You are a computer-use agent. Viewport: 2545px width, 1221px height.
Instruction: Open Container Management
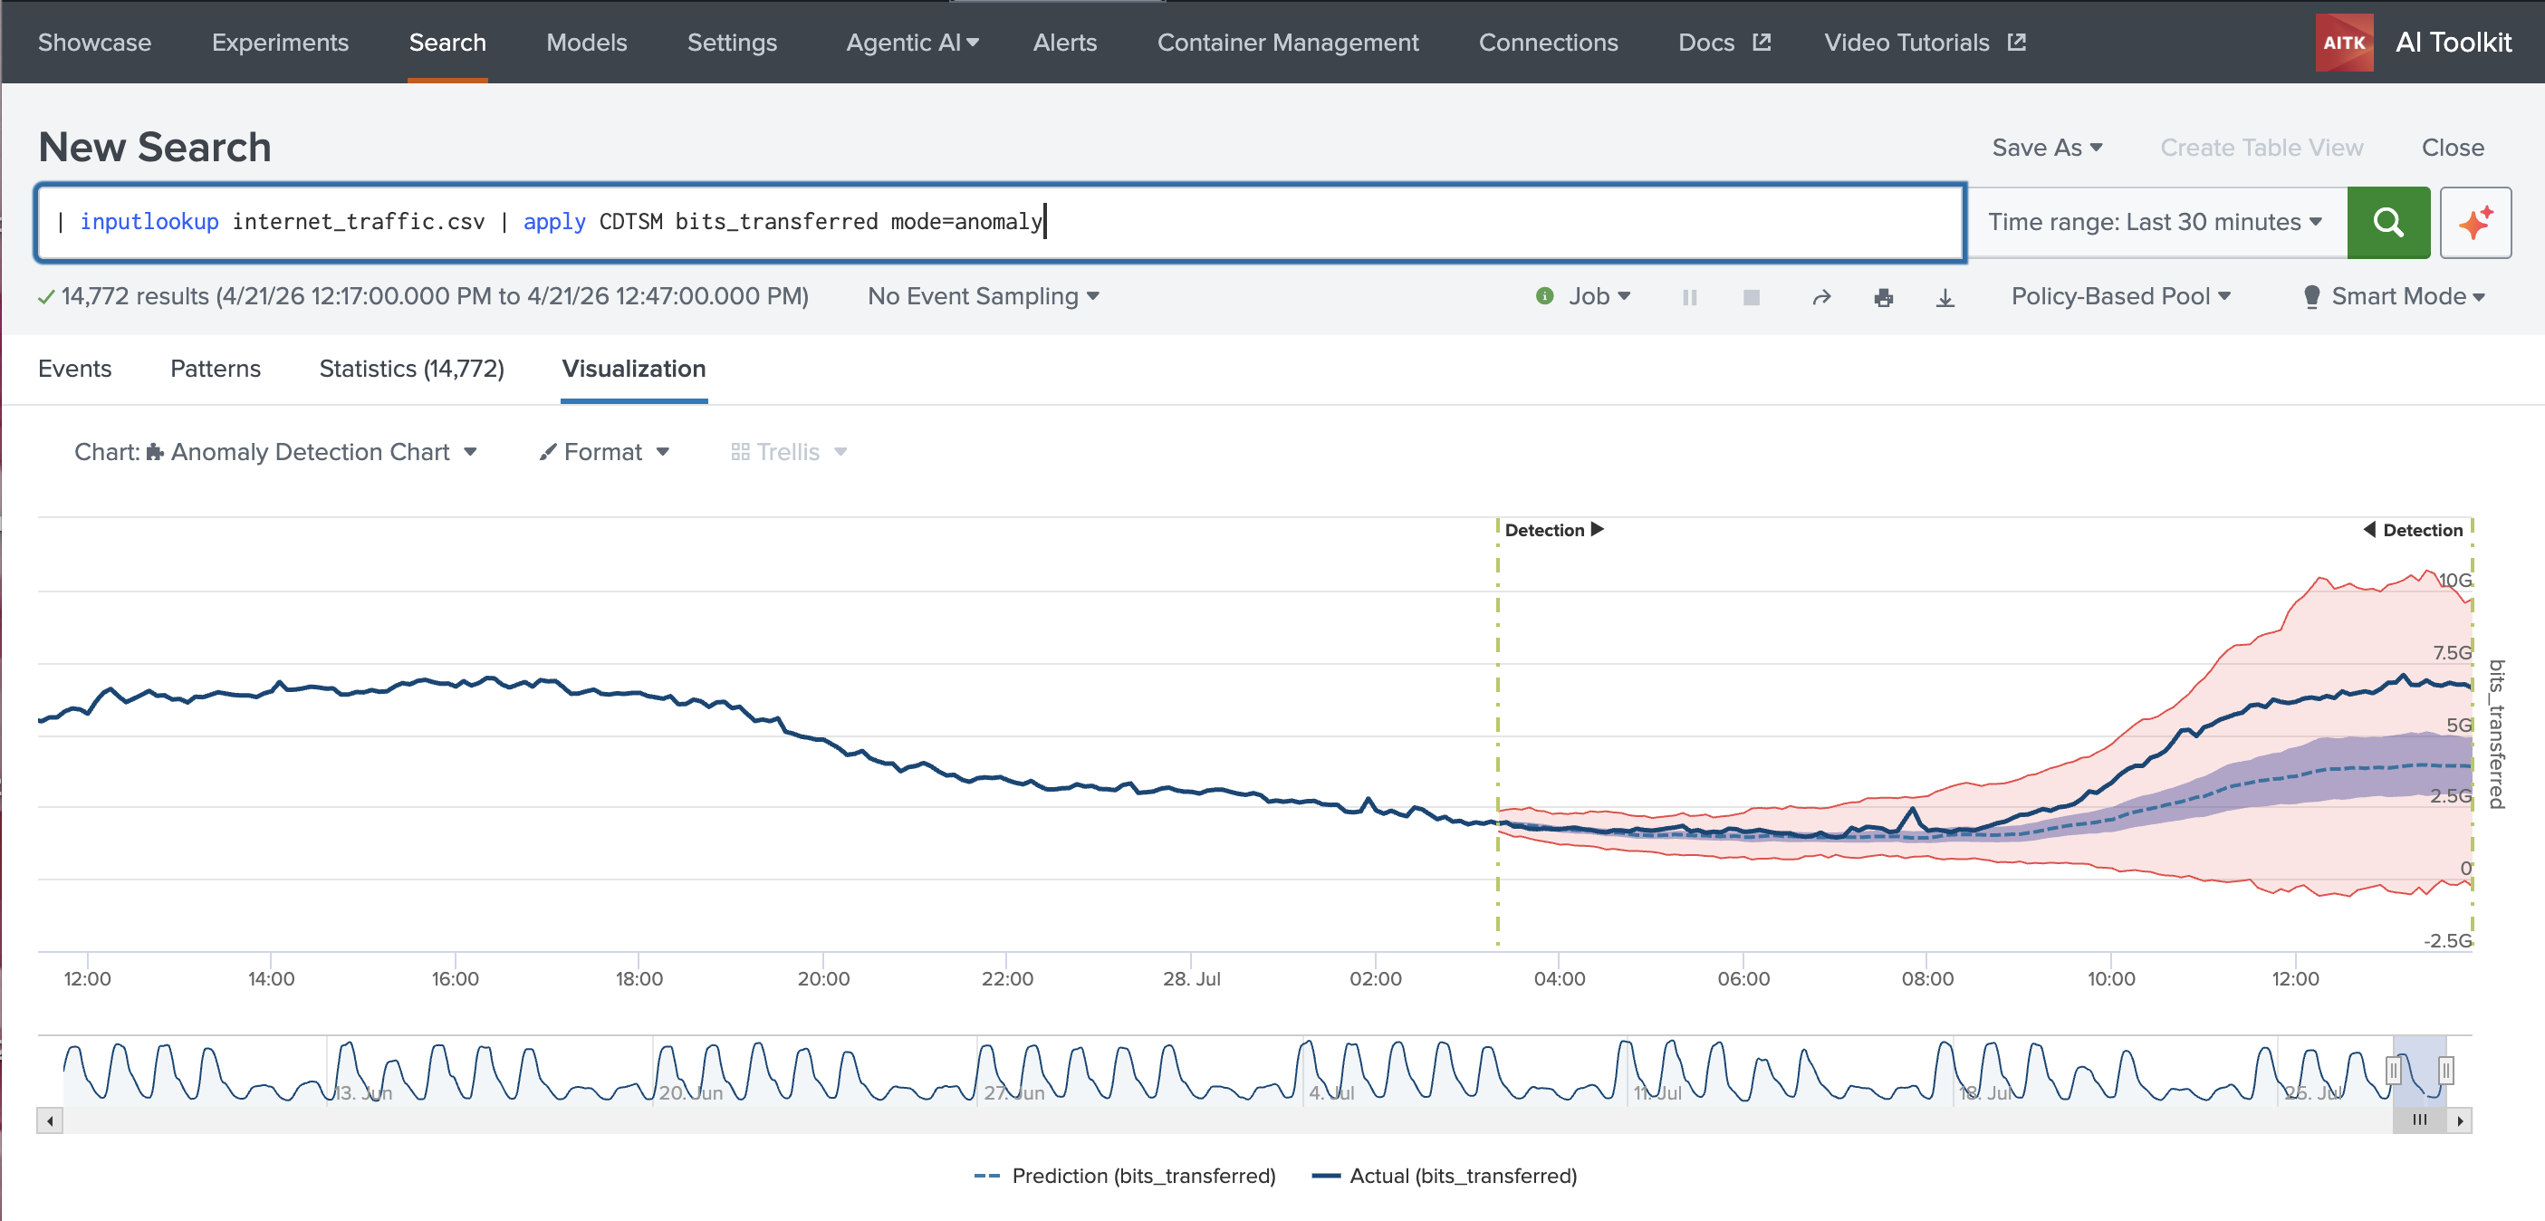[x=1287, y=43]
